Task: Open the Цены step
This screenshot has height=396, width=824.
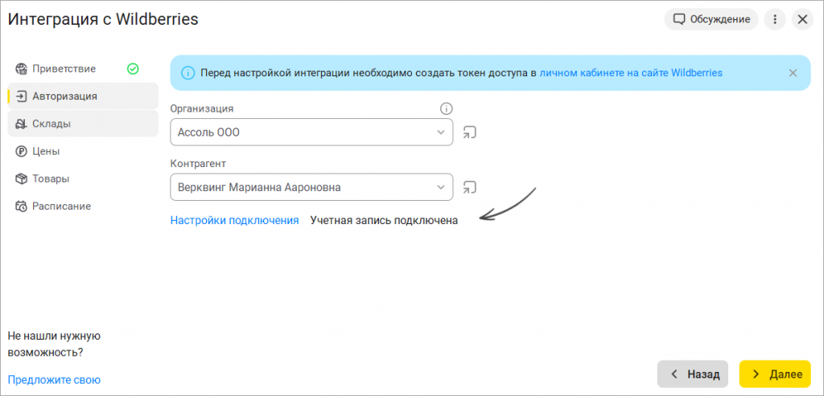Action: coord(83,151)
